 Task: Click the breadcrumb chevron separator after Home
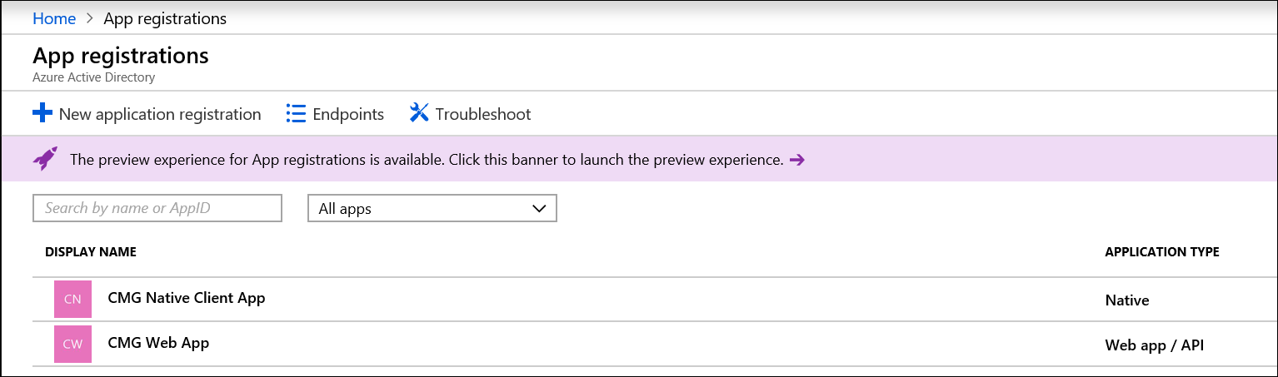[x=90, y=18]
